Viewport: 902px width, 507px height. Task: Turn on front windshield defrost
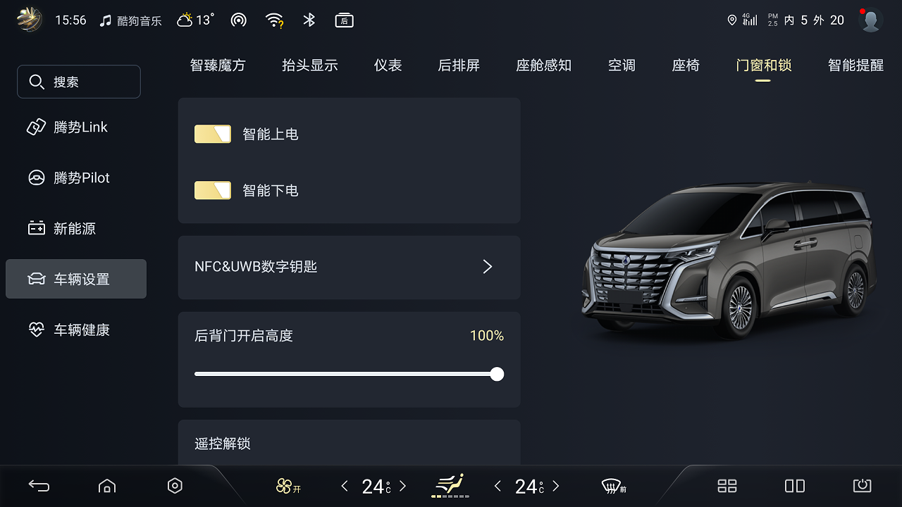pyautogui.click(x=613, y=486)
